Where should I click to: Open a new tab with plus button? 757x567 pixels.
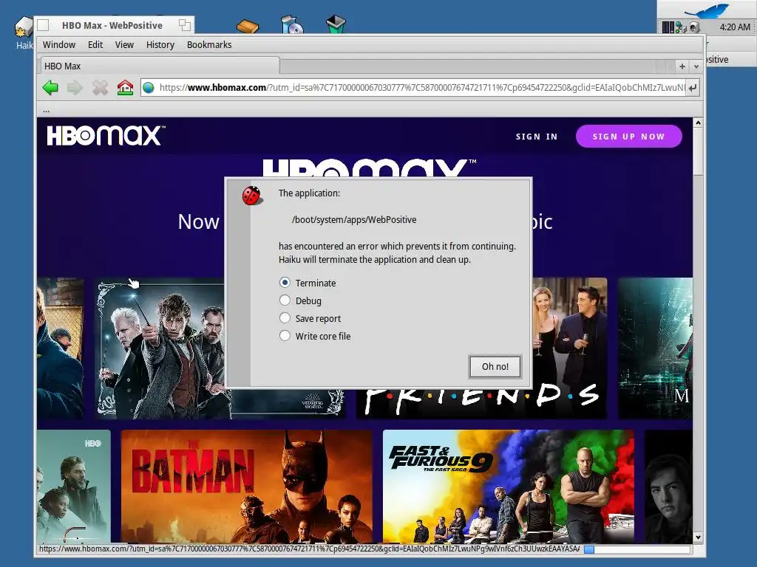click(682, 66)
